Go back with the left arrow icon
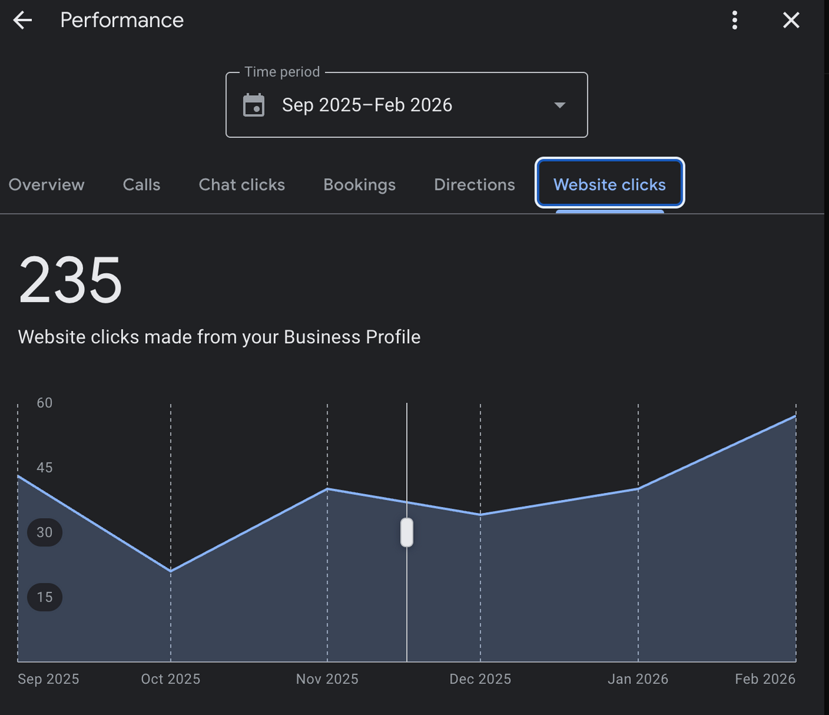This screenshot has width=829, height=715. [x=23, y=20]
